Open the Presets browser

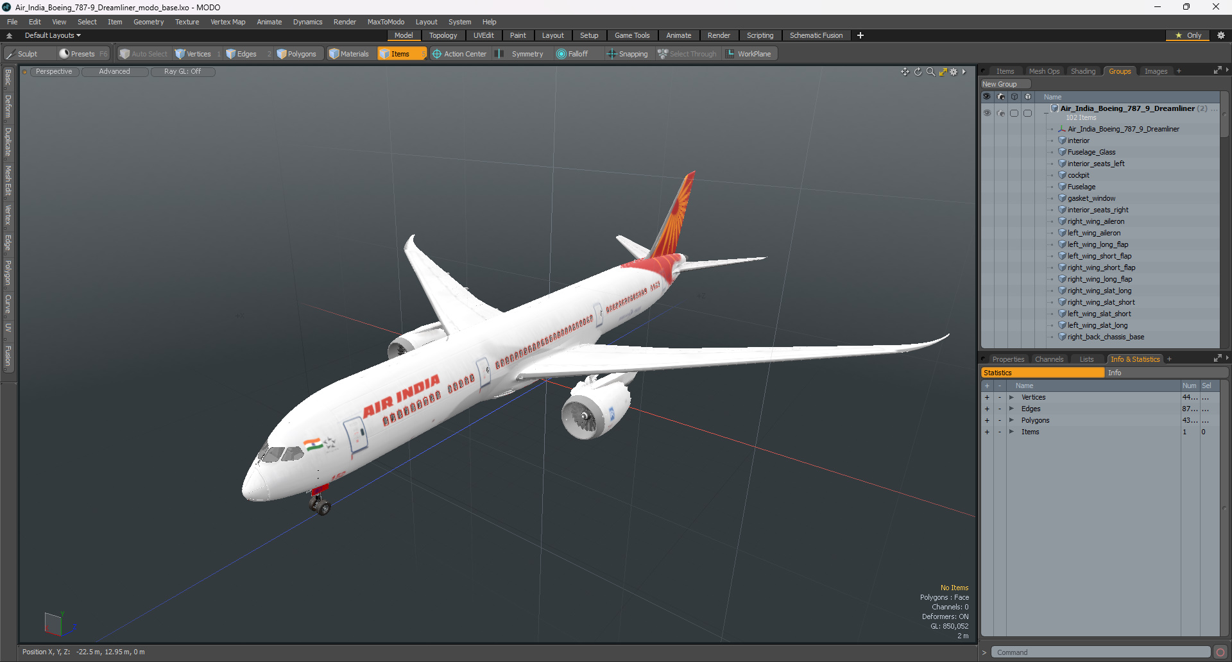pos(82,54)
